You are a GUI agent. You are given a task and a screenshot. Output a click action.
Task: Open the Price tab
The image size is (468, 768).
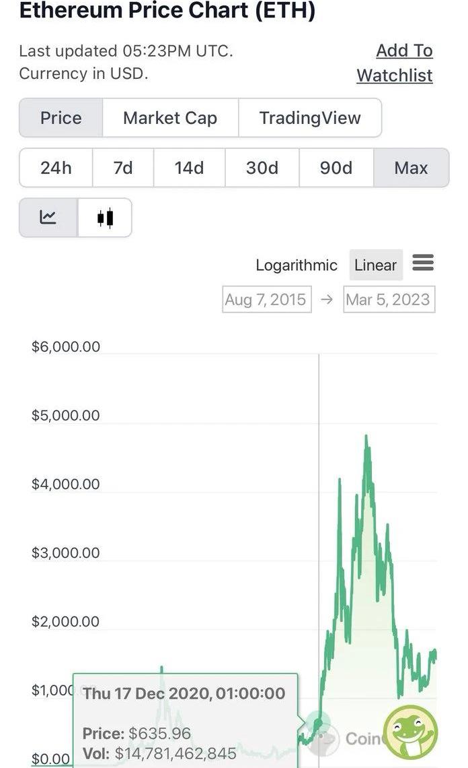pos(61,118)
